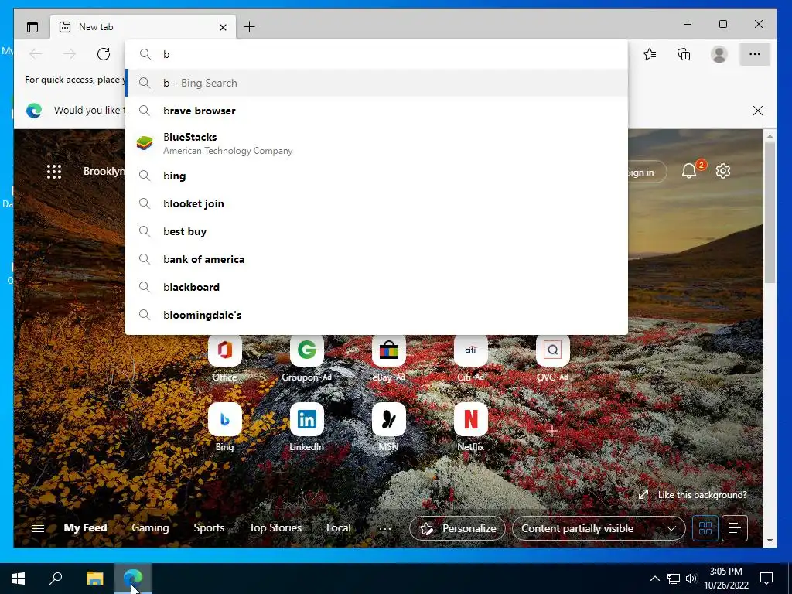The image size is (792, 594).
Task: Expand Content partially visible dropdown
Action: click(599, 528)
